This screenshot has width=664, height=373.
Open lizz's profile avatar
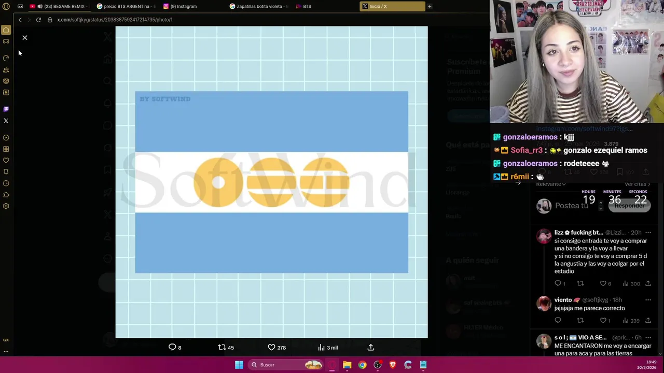pyautogui.click(x=544, y=237)
